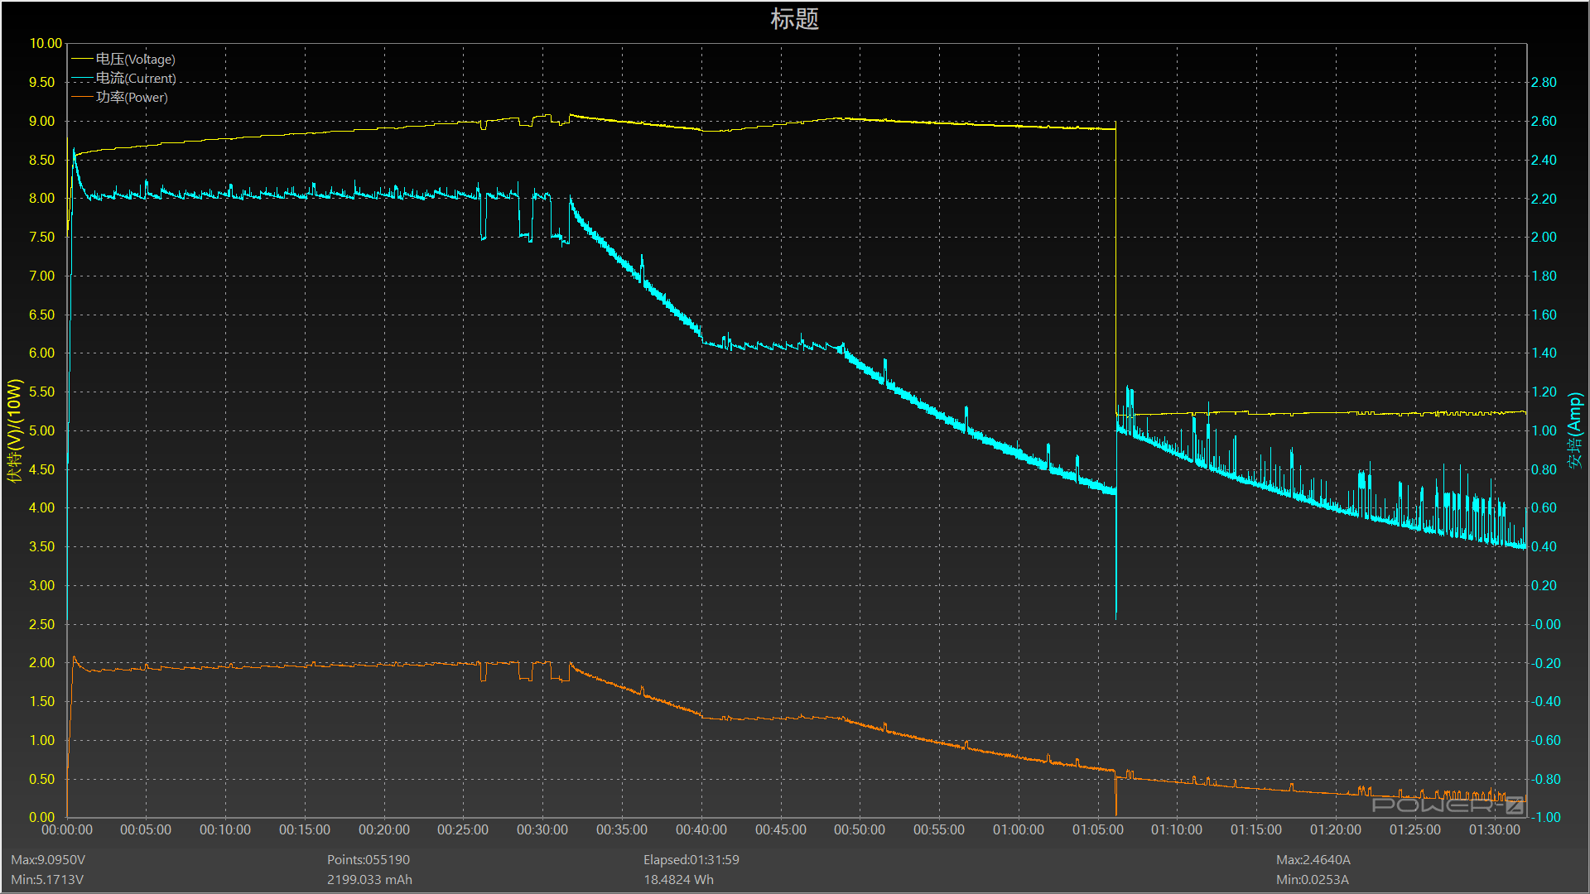
Task: Click the 伏特(V)/(10W) left axis label
Action: tap(14, 430)
